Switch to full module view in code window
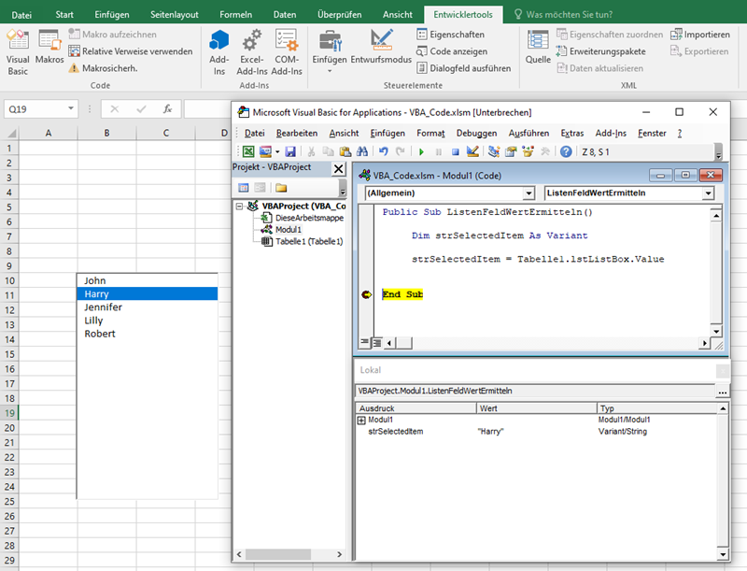The image size is (747, 571). pos(376,342)
